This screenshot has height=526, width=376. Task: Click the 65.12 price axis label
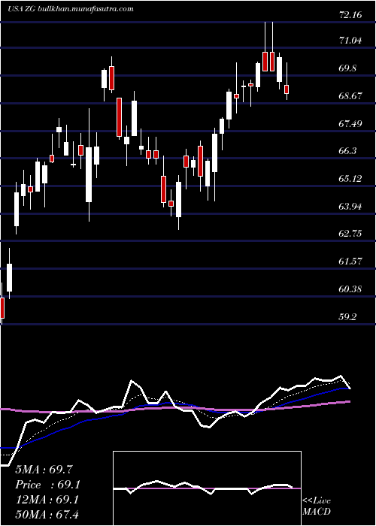350,179
